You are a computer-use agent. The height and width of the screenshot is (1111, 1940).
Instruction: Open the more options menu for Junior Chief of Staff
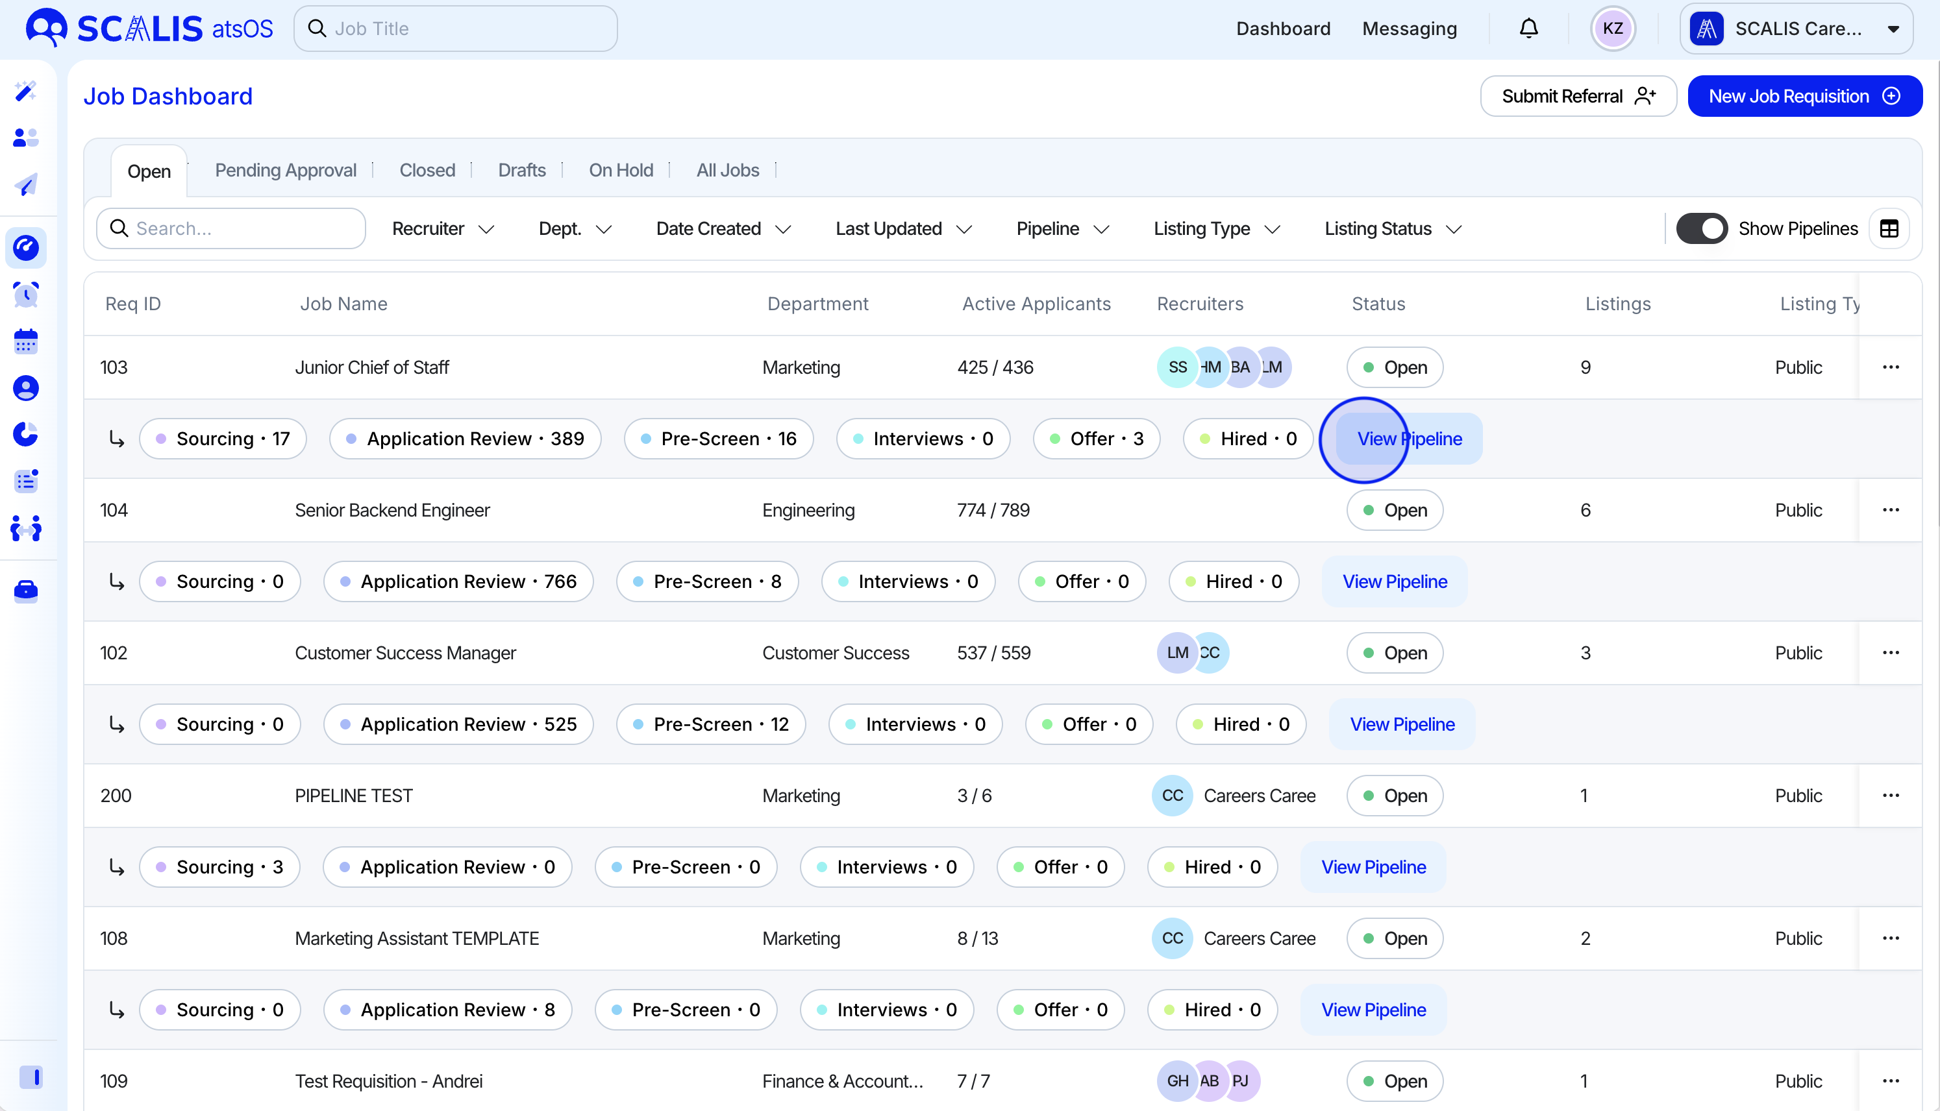pyautogui.click(x=1889, y=367)
